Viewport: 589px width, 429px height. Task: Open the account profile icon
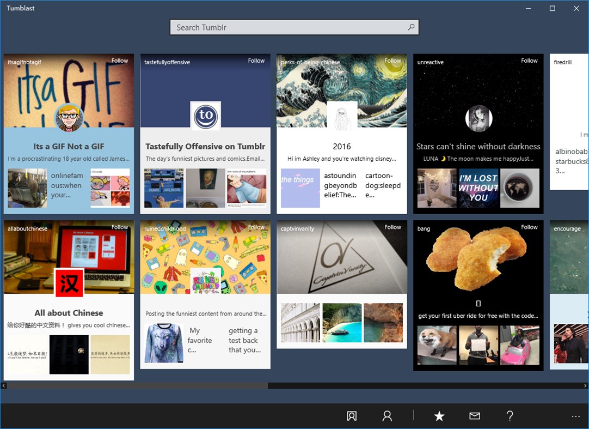click(387, 416)
